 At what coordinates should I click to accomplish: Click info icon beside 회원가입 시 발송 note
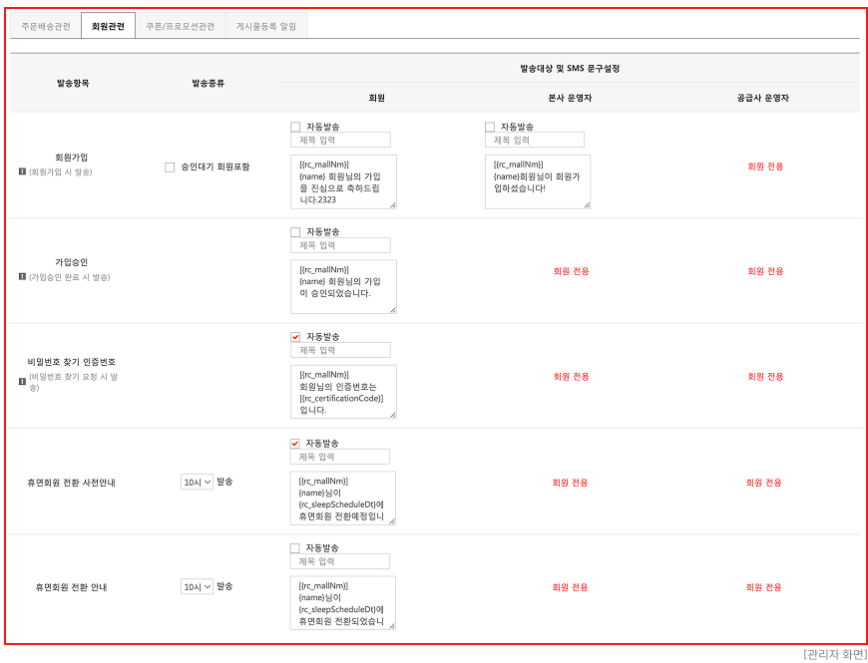coord(23,172)
